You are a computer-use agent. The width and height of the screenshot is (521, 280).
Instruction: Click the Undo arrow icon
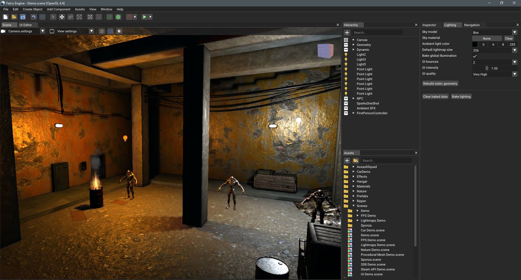[x=33, y=17]
